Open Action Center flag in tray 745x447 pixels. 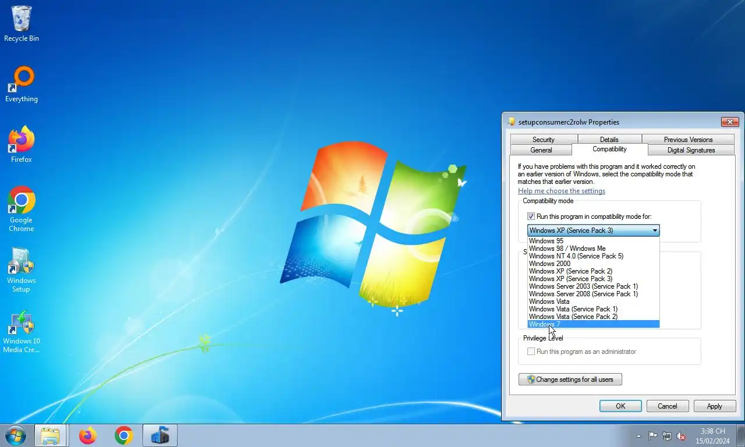pyautogui.click(x=652, y=436)
